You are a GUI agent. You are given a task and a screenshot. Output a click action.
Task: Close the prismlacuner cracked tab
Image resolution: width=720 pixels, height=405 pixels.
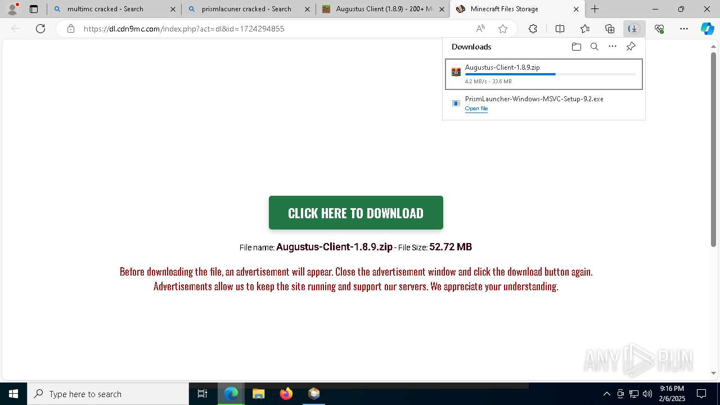[x=307, y=9]
